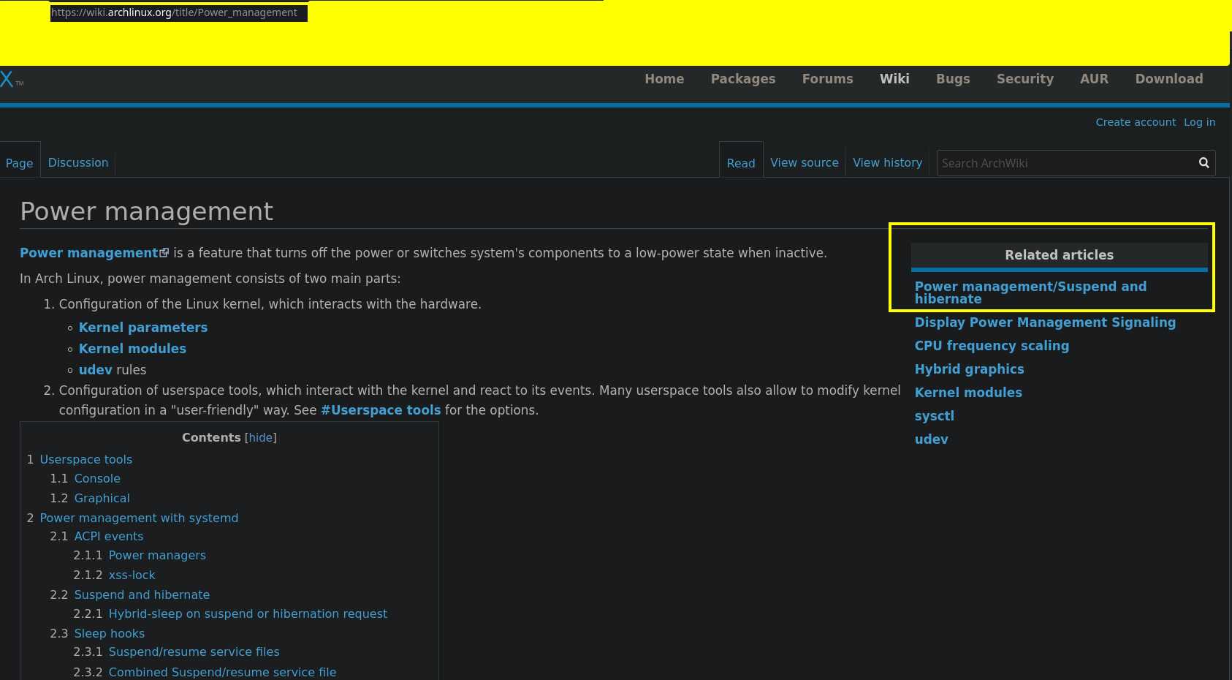Open udev in related articles

coord(931,439)
